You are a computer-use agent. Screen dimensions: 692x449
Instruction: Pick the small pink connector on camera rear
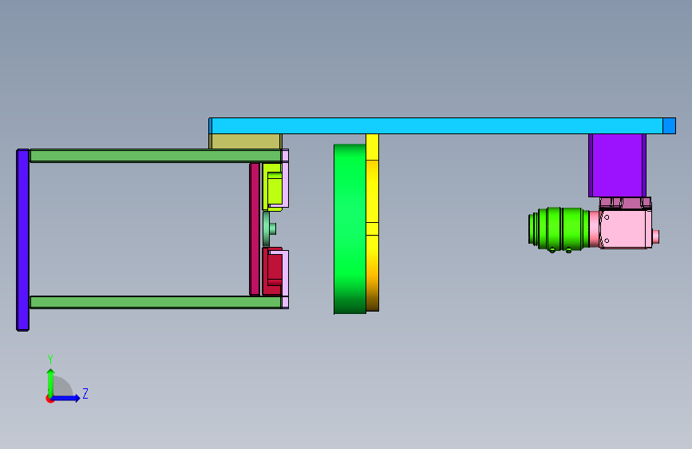656,236
